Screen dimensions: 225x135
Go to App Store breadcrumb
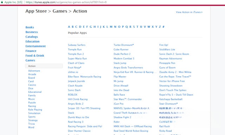(36, 11)
